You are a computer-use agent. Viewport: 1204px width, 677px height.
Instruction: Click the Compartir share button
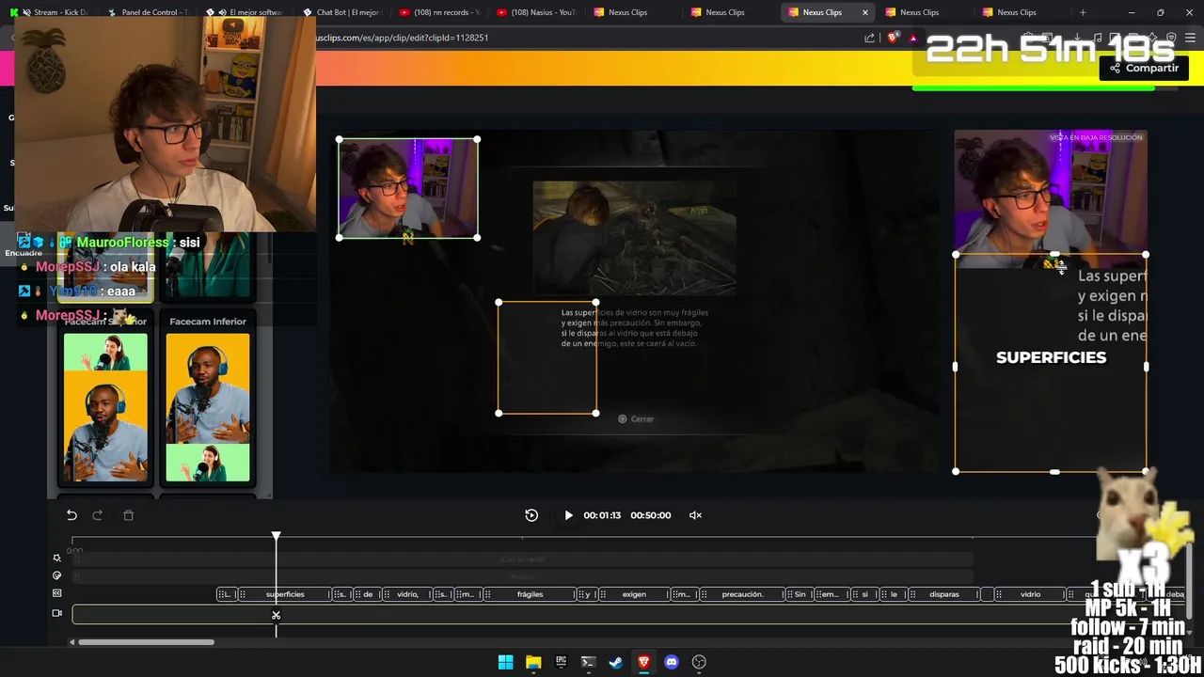1144,68
